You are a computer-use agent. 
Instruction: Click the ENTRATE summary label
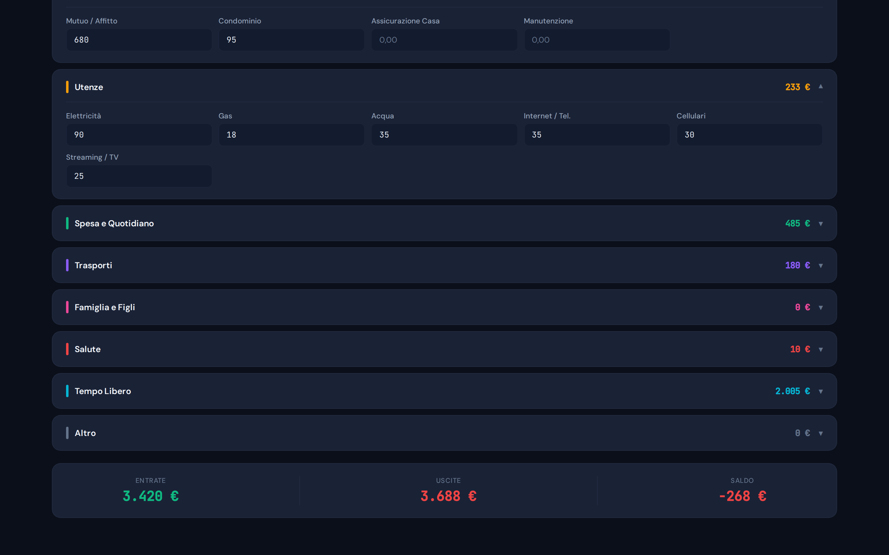[151, 480]
